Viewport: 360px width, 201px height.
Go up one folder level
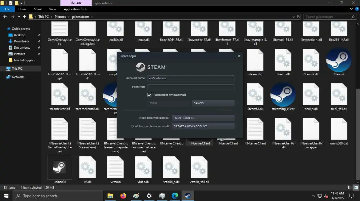point(24,17)
